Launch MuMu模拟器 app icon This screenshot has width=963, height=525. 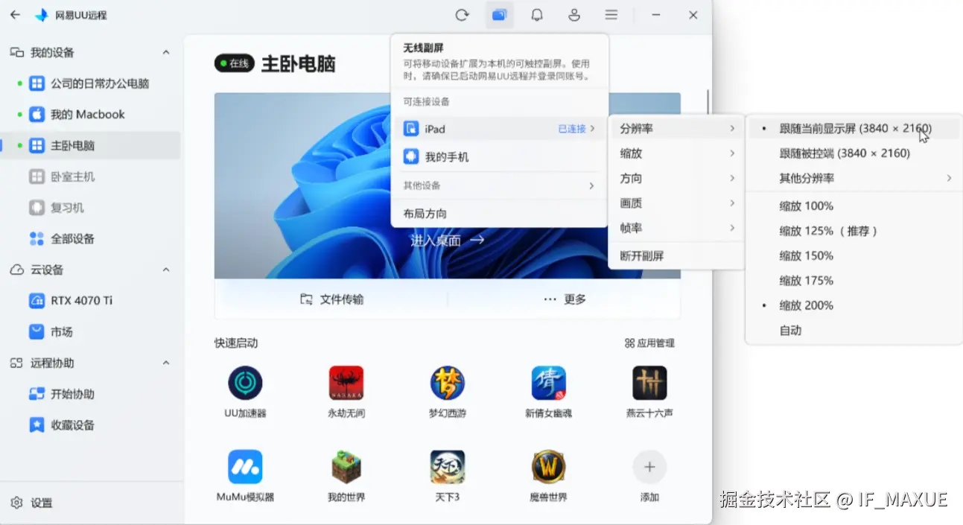pos(246,467)
